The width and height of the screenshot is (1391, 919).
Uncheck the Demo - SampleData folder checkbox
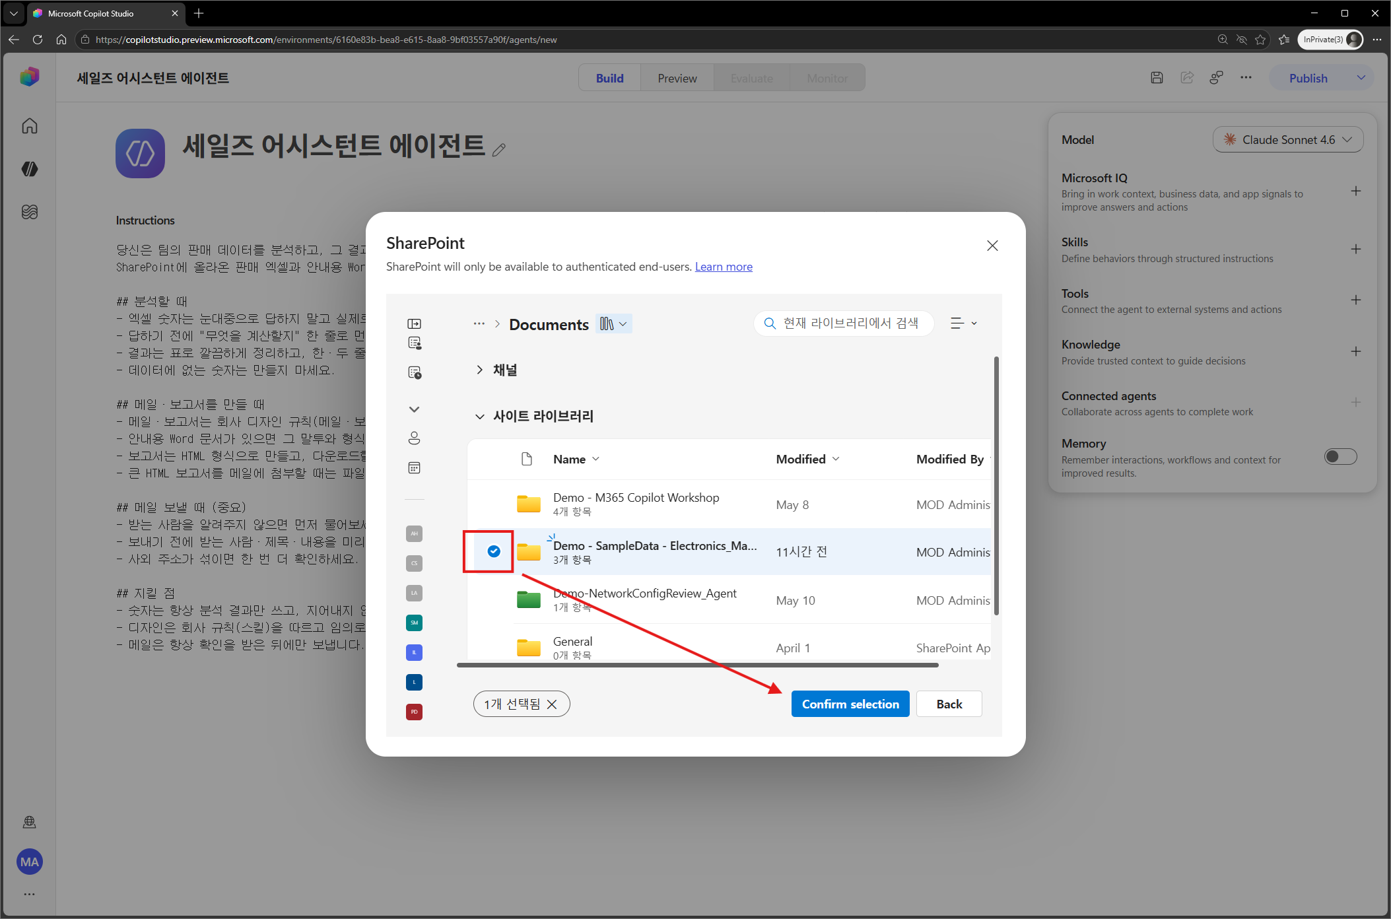[493, 551]
